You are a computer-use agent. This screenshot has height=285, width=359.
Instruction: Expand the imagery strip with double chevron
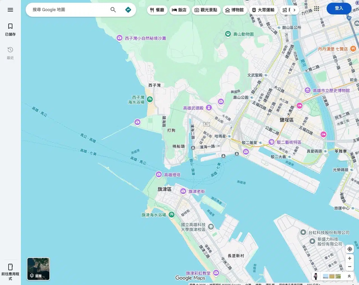click(349, 276)
